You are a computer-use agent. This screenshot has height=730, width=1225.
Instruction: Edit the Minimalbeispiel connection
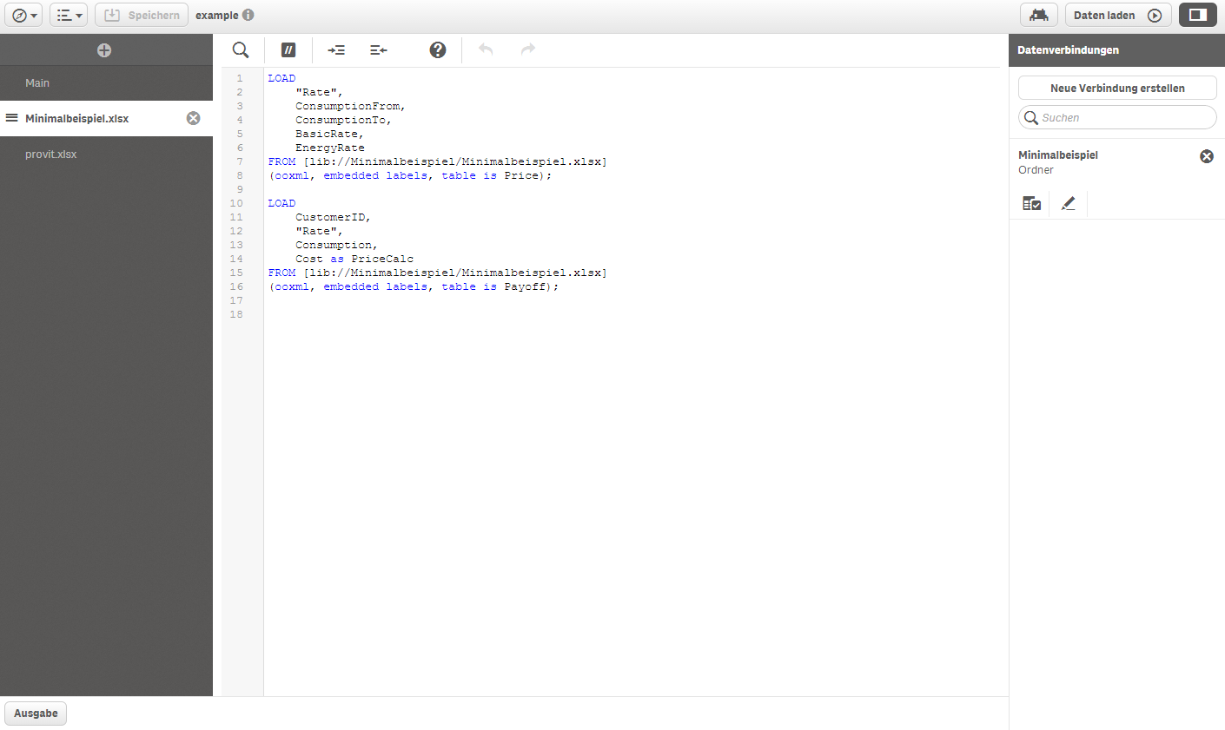[1069, 203]
